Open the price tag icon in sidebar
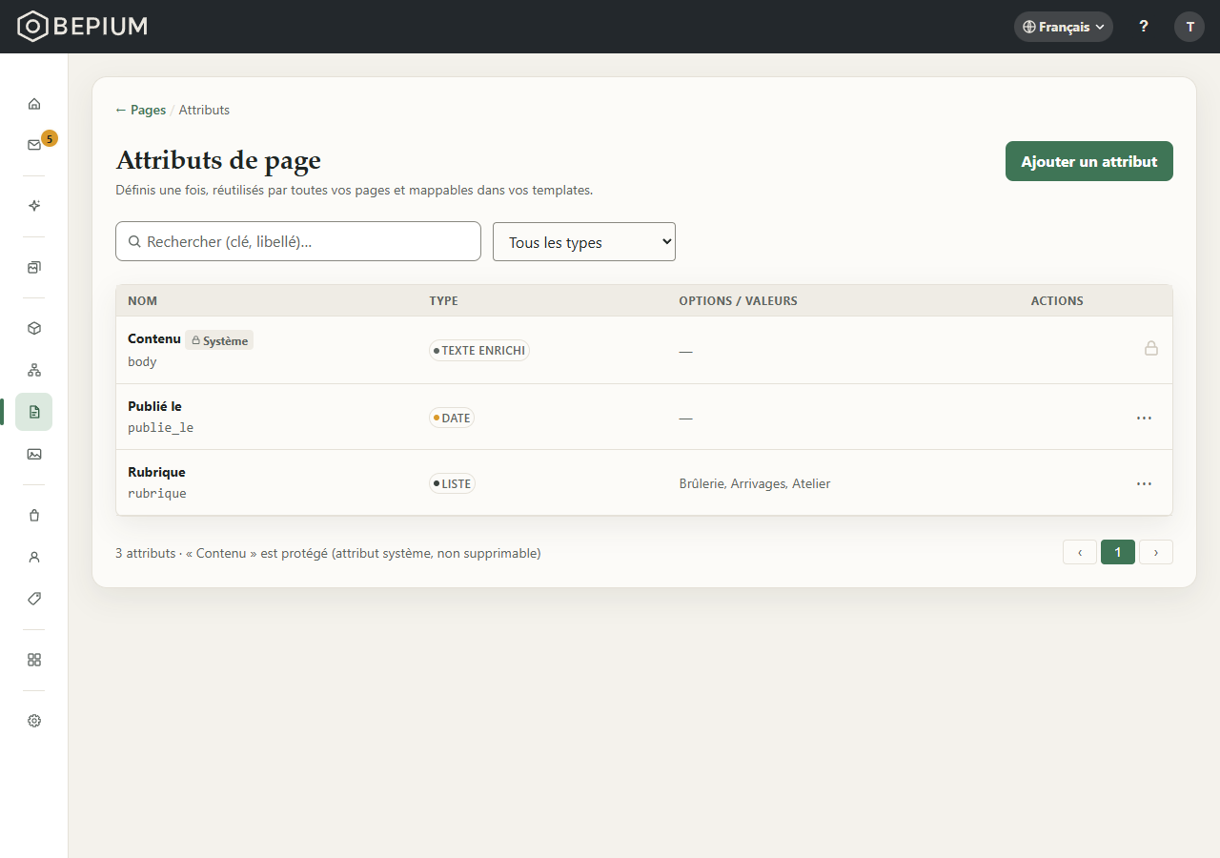 tap(34, 599)
